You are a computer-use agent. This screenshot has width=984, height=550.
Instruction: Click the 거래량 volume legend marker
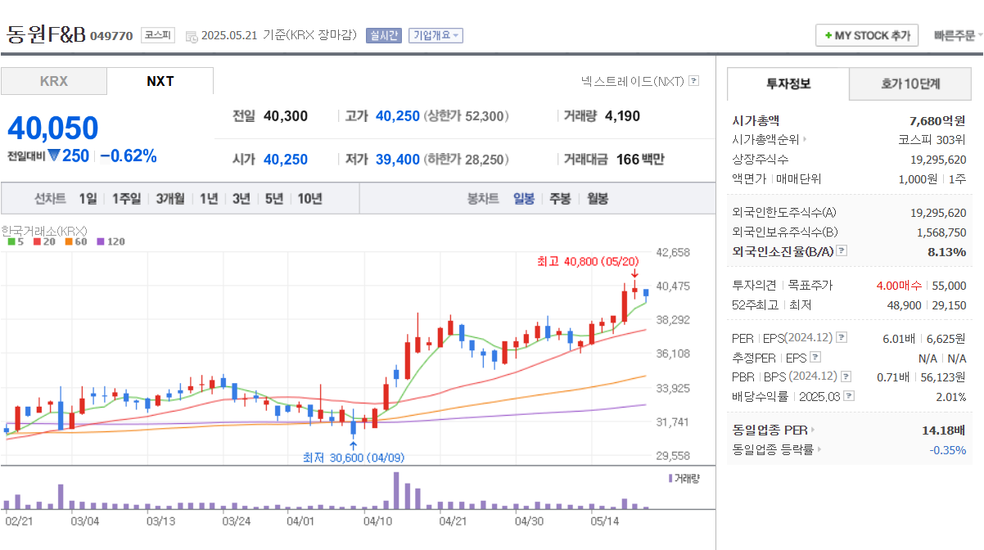671,477
